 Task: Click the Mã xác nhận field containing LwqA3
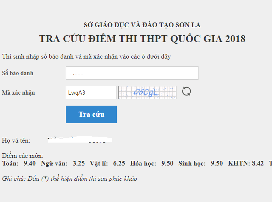91,93
